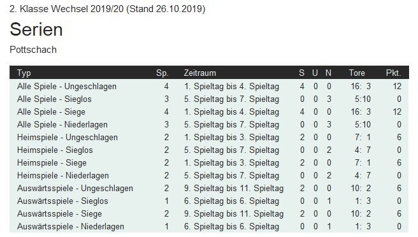Screen dimensions: 418x237
Task: Select the Heimspiele - Niederlagen row
Action: [x=209, y=175]
